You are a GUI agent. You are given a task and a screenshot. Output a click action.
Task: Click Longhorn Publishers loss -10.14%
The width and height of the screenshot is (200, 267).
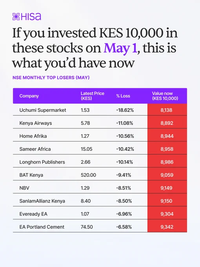[x=124, y=162]
